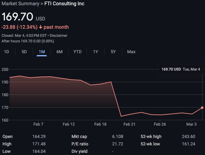The height and width of the screenshot is (155, 205).
Task: Show the YTD range tab
Action: (78, 52)
